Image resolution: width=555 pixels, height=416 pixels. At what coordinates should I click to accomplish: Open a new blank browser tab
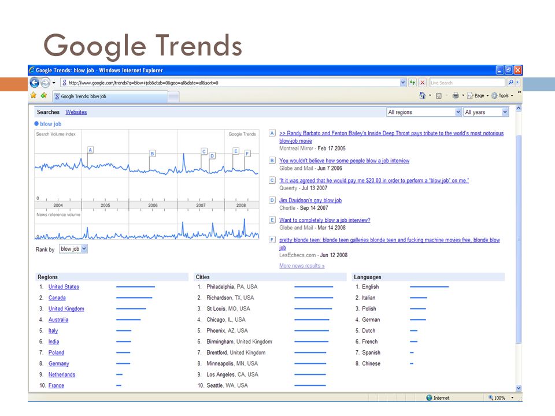[x=173, y=96]
